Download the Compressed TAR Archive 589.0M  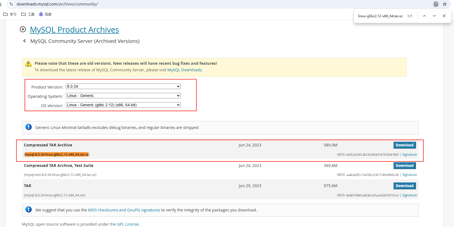(404, 145)
